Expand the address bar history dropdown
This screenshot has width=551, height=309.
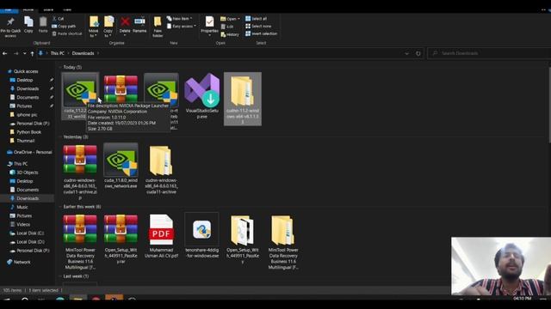point(407,53)
